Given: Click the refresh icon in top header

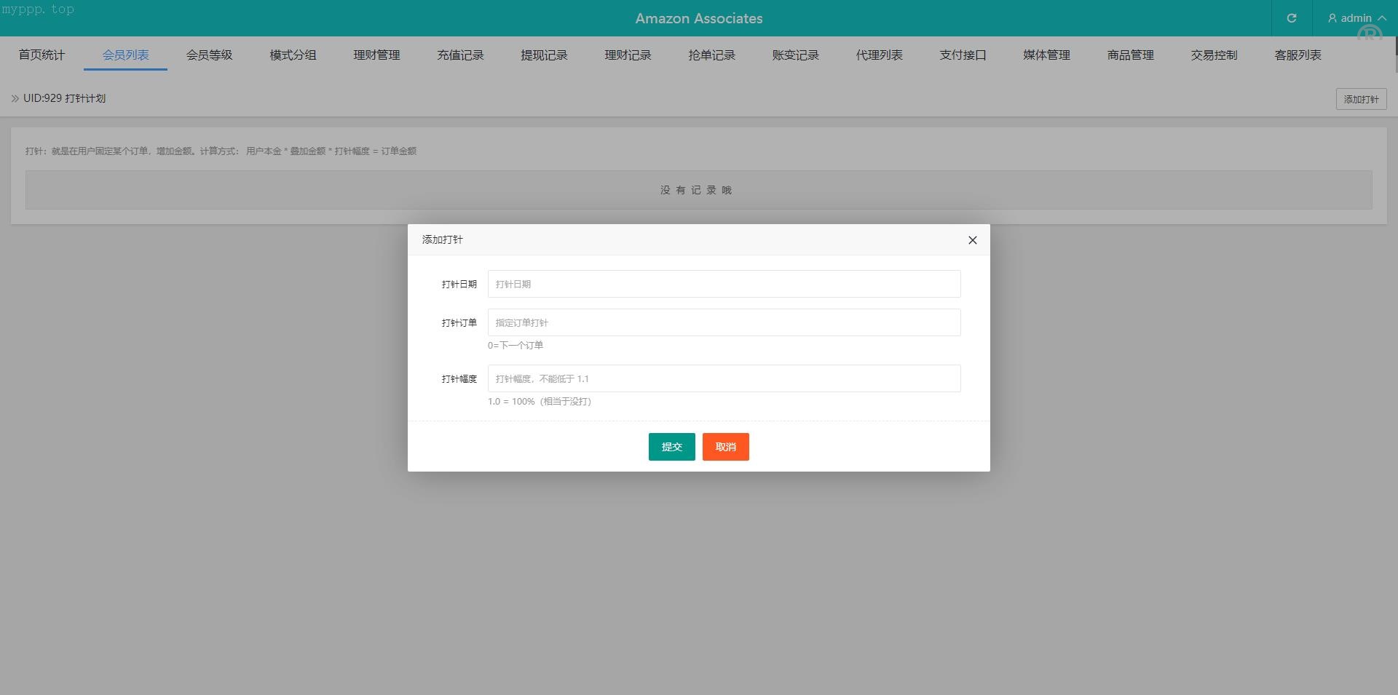Looking at the screenshot, I should point(1291,18).
